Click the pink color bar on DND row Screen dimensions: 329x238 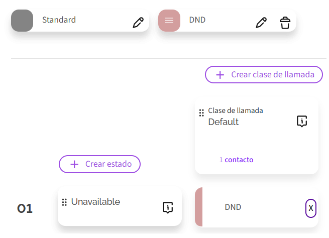click(198, 207)
